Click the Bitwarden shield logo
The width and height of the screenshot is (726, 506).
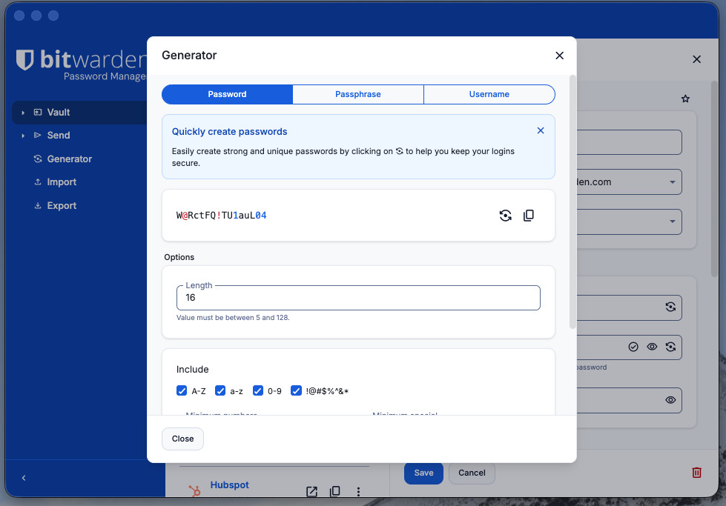25,60
